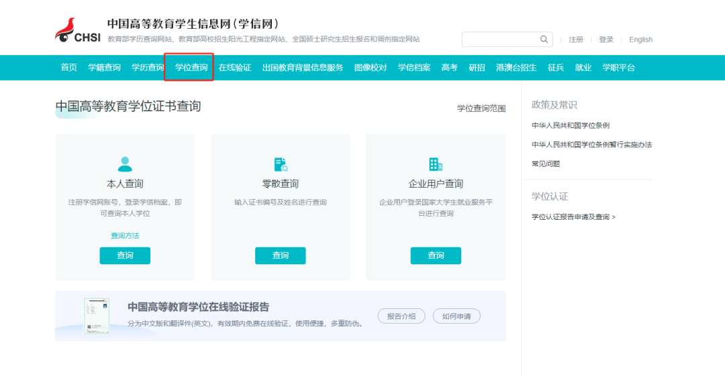725x376 pixels.
Task: Open the 图像校对 navigation item
Action: (x=371, y=68)
